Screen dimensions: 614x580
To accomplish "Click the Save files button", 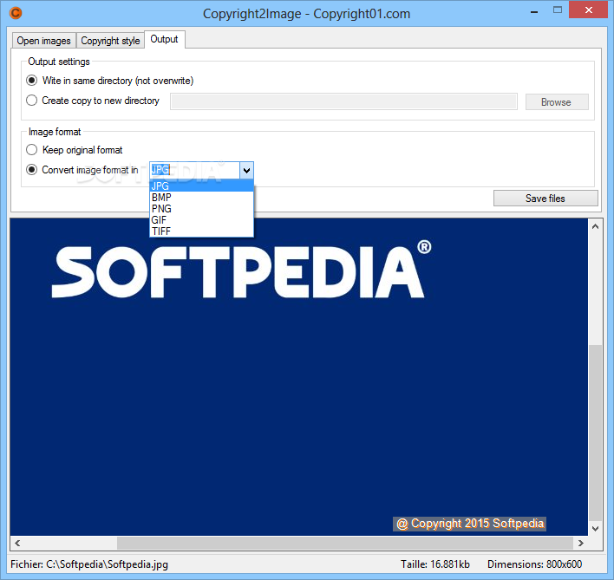I will coord(545,198).
